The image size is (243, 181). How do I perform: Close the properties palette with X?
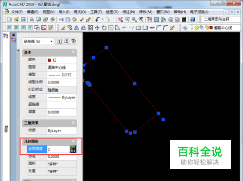[x=14, y=35]
